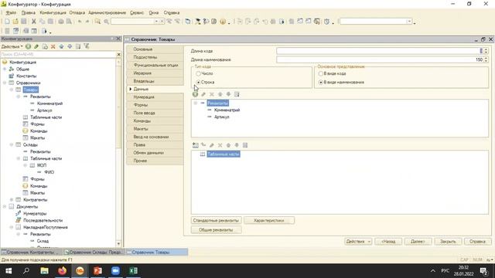Screen dimensions: 495x278
Task: Click the Далее button
Action: [418, 242]
